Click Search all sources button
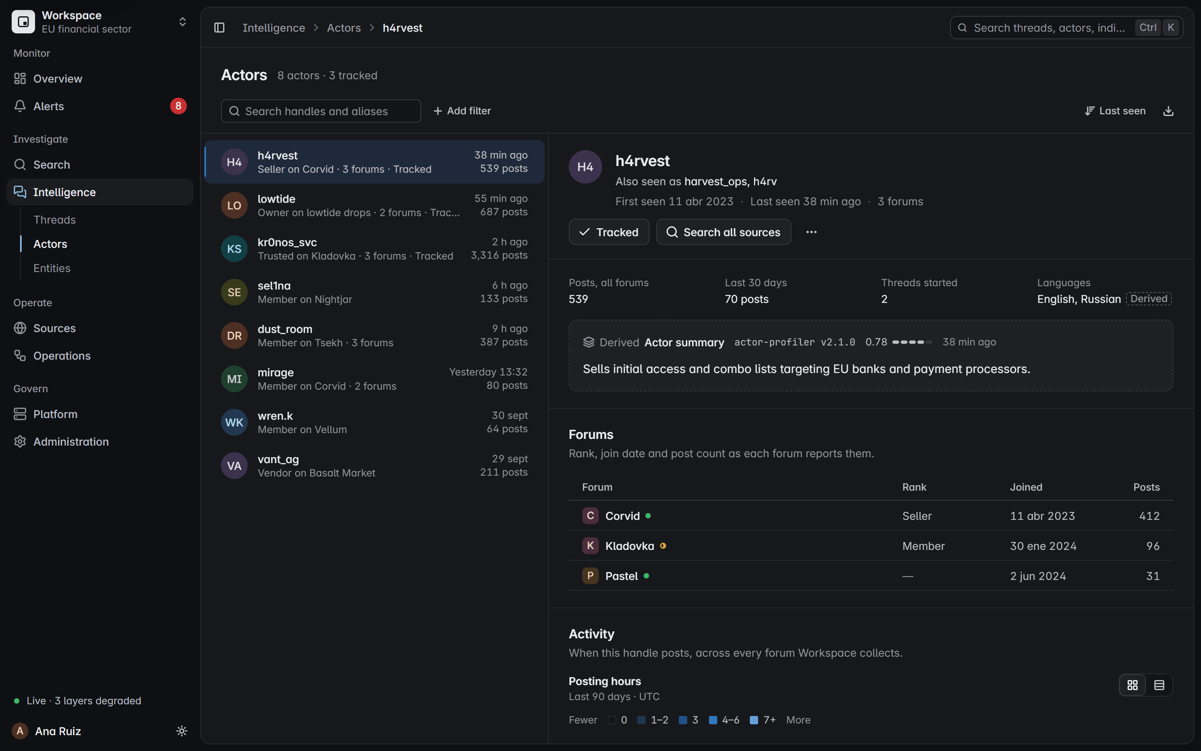The image size is (1201, 751). 724,232
